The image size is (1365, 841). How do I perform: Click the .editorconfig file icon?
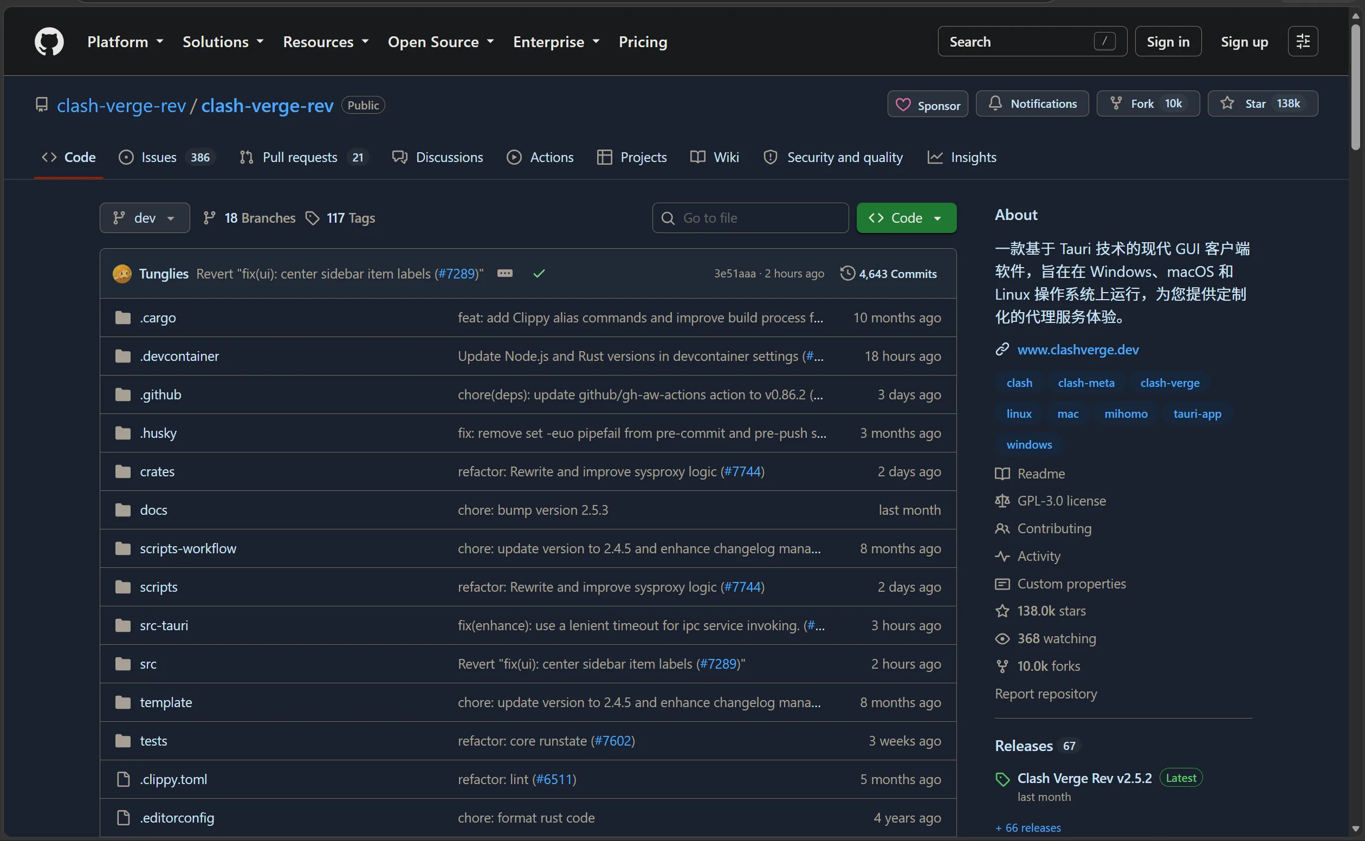[123, 818]
